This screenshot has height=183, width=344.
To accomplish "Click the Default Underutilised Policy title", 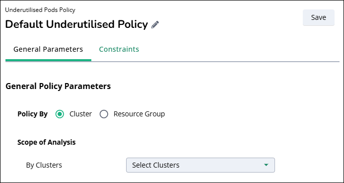I will click(x=76, y=24).
